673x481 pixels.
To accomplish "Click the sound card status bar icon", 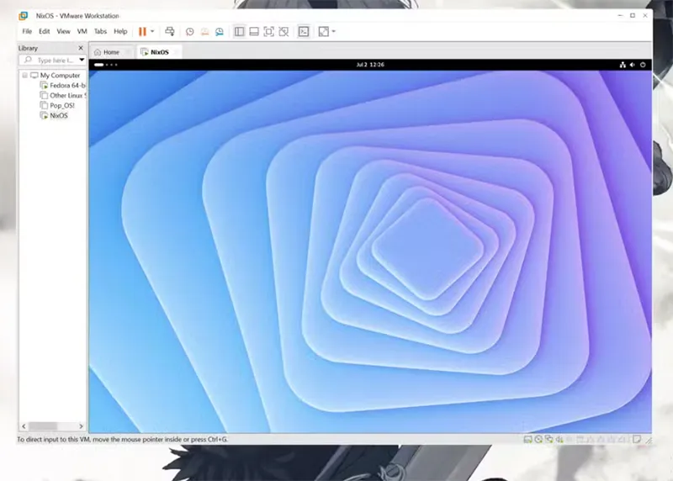I will click(x=559, y=440).
